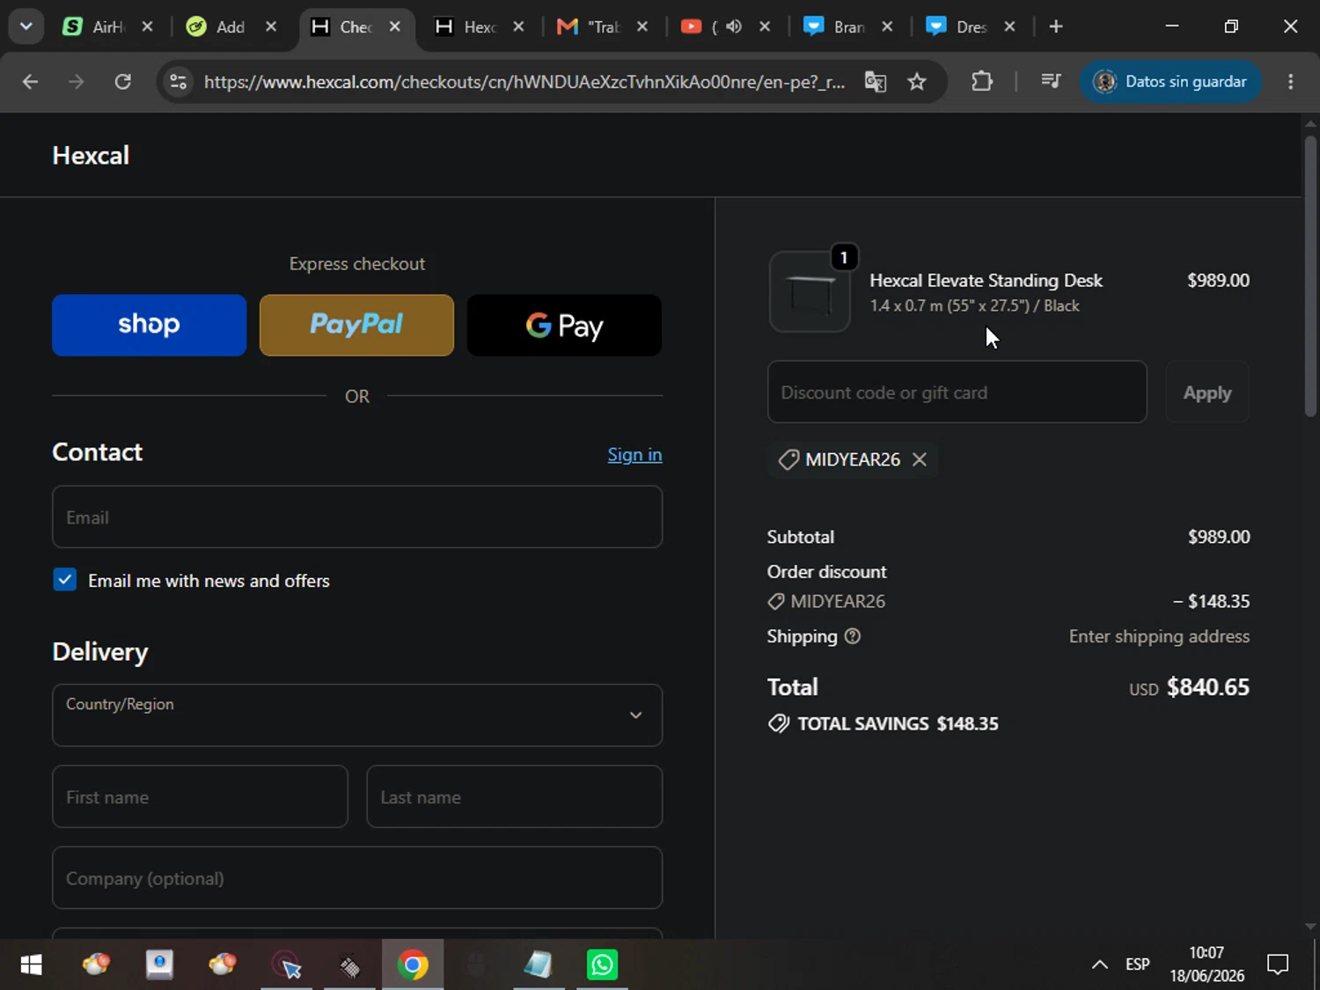This screenshot has width=1320, height=990.
Task: Open the Datos sin guardar profile button
Action: (1170, 82)
